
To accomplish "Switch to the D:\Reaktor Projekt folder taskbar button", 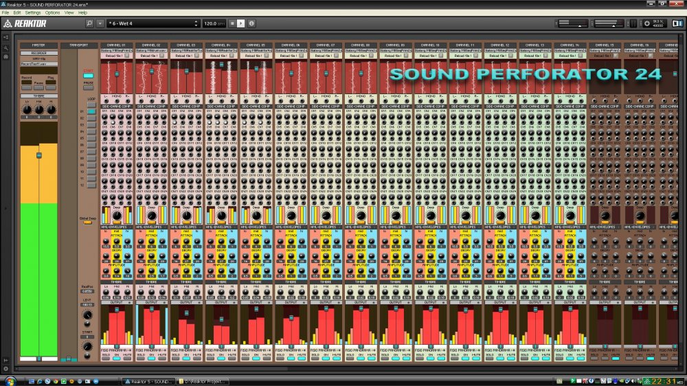I will coord(202,382).
